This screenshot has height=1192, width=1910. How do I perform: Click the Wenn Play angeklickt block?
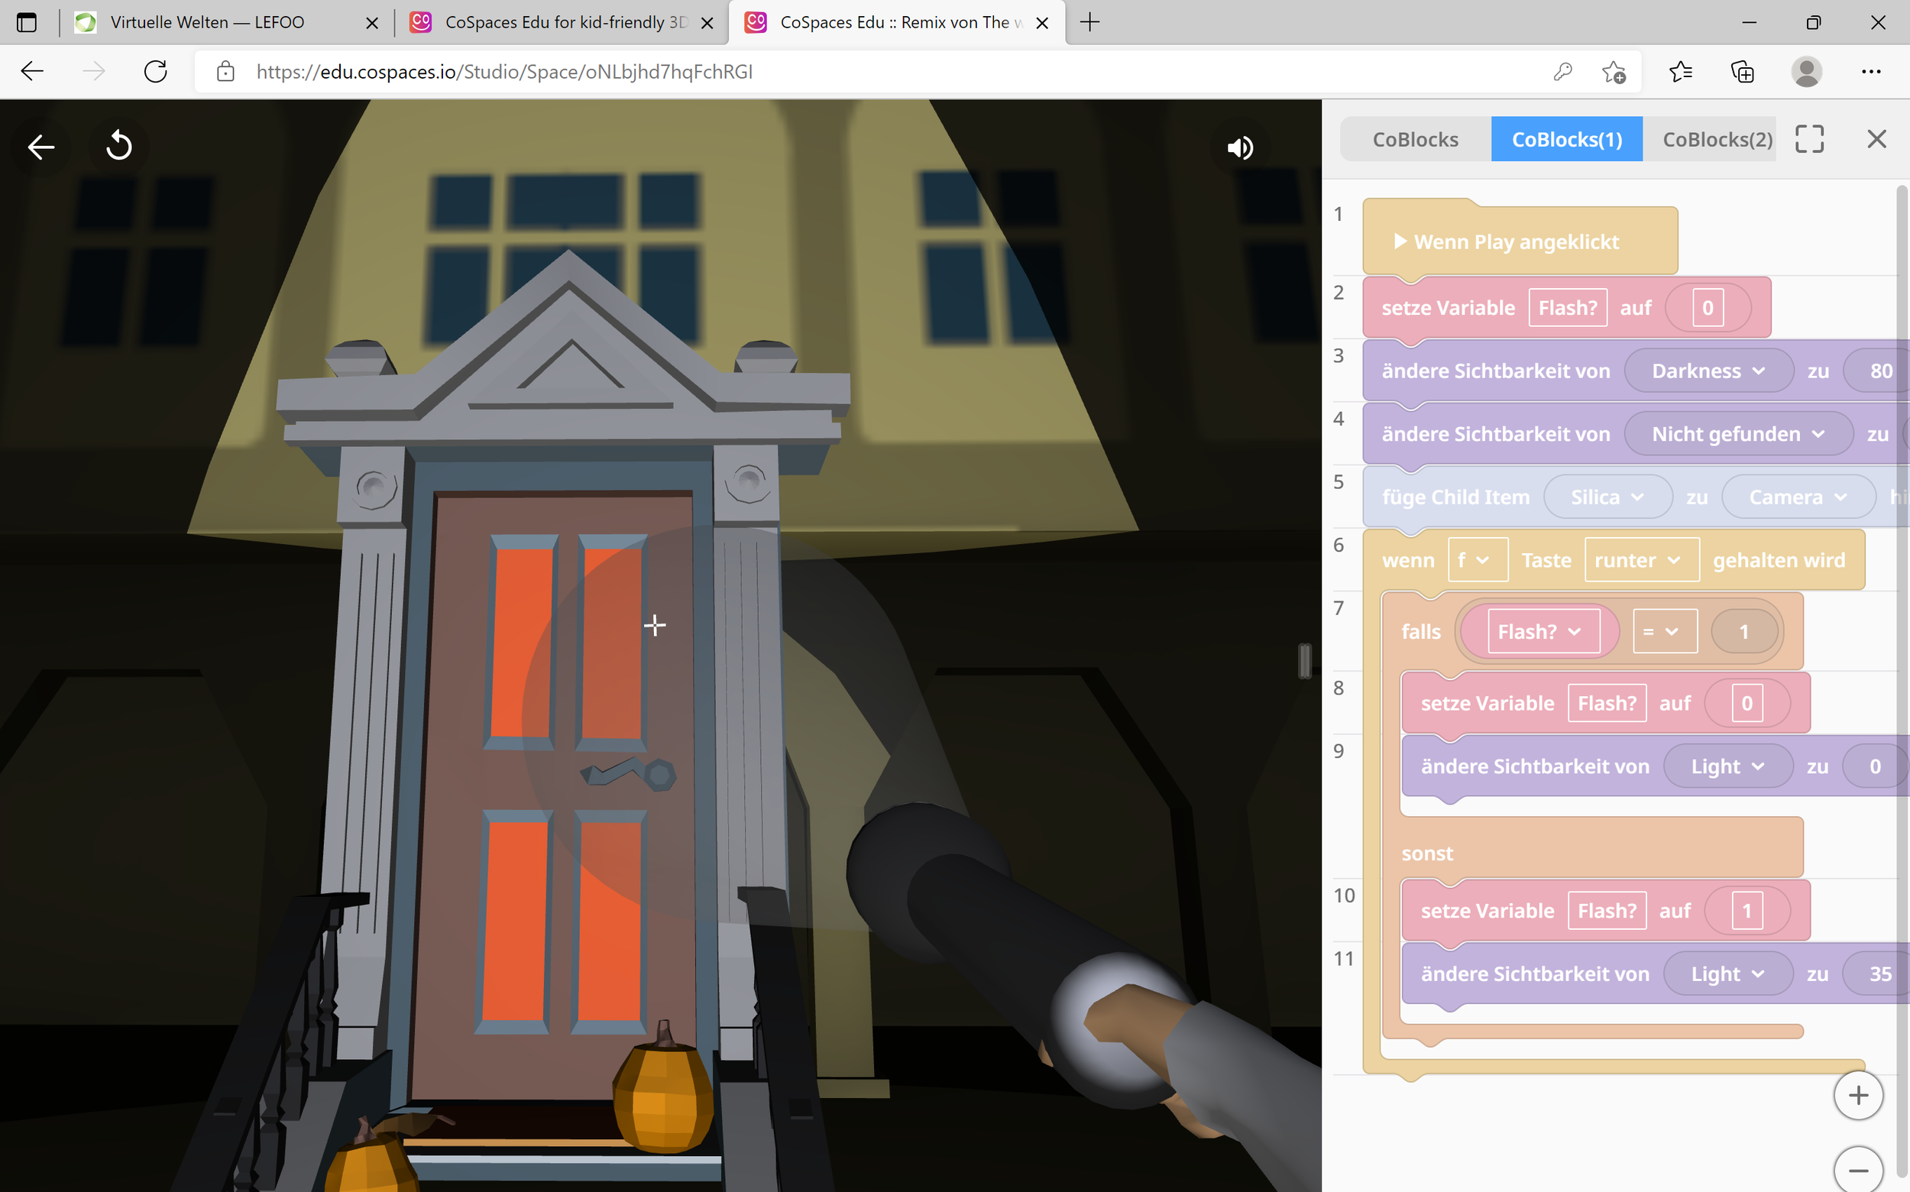point(1516,242)
